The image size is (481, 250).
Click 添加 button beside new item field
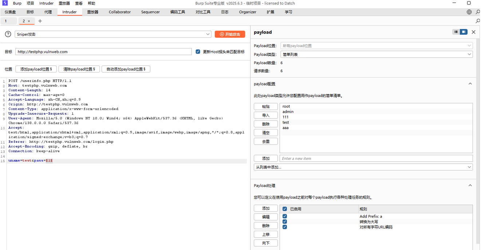point(266,159)
